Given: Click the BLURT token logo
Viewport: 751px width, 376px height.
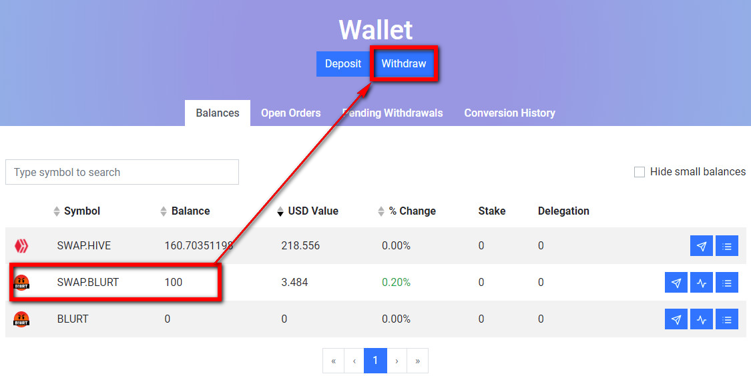Looking at the screenshot, I should [21, 319].
